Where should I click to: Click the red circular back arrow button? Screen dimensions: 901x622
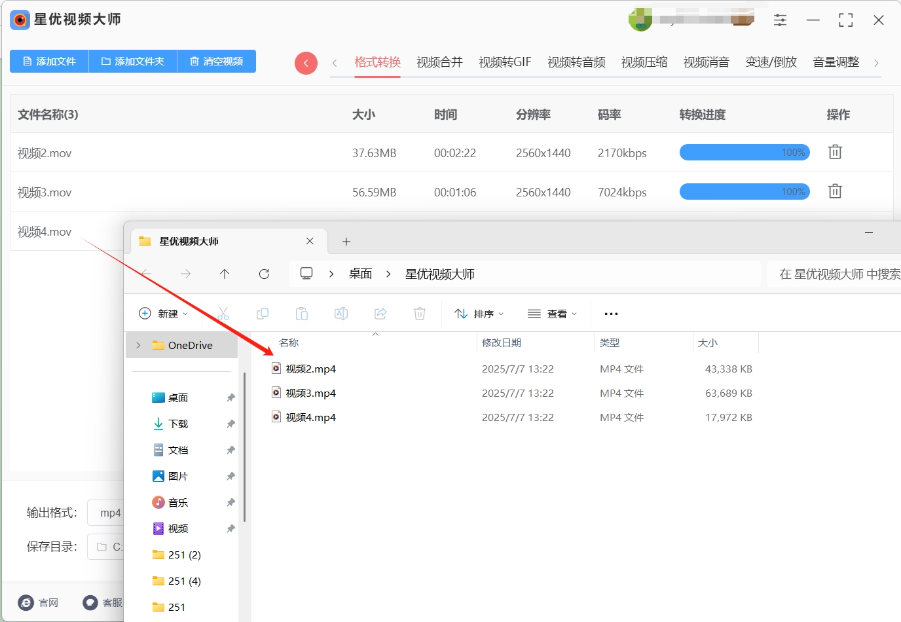306,63
